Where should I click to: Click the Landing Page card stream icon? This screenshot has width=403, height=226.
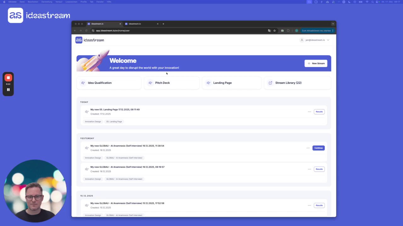point(208,83)
